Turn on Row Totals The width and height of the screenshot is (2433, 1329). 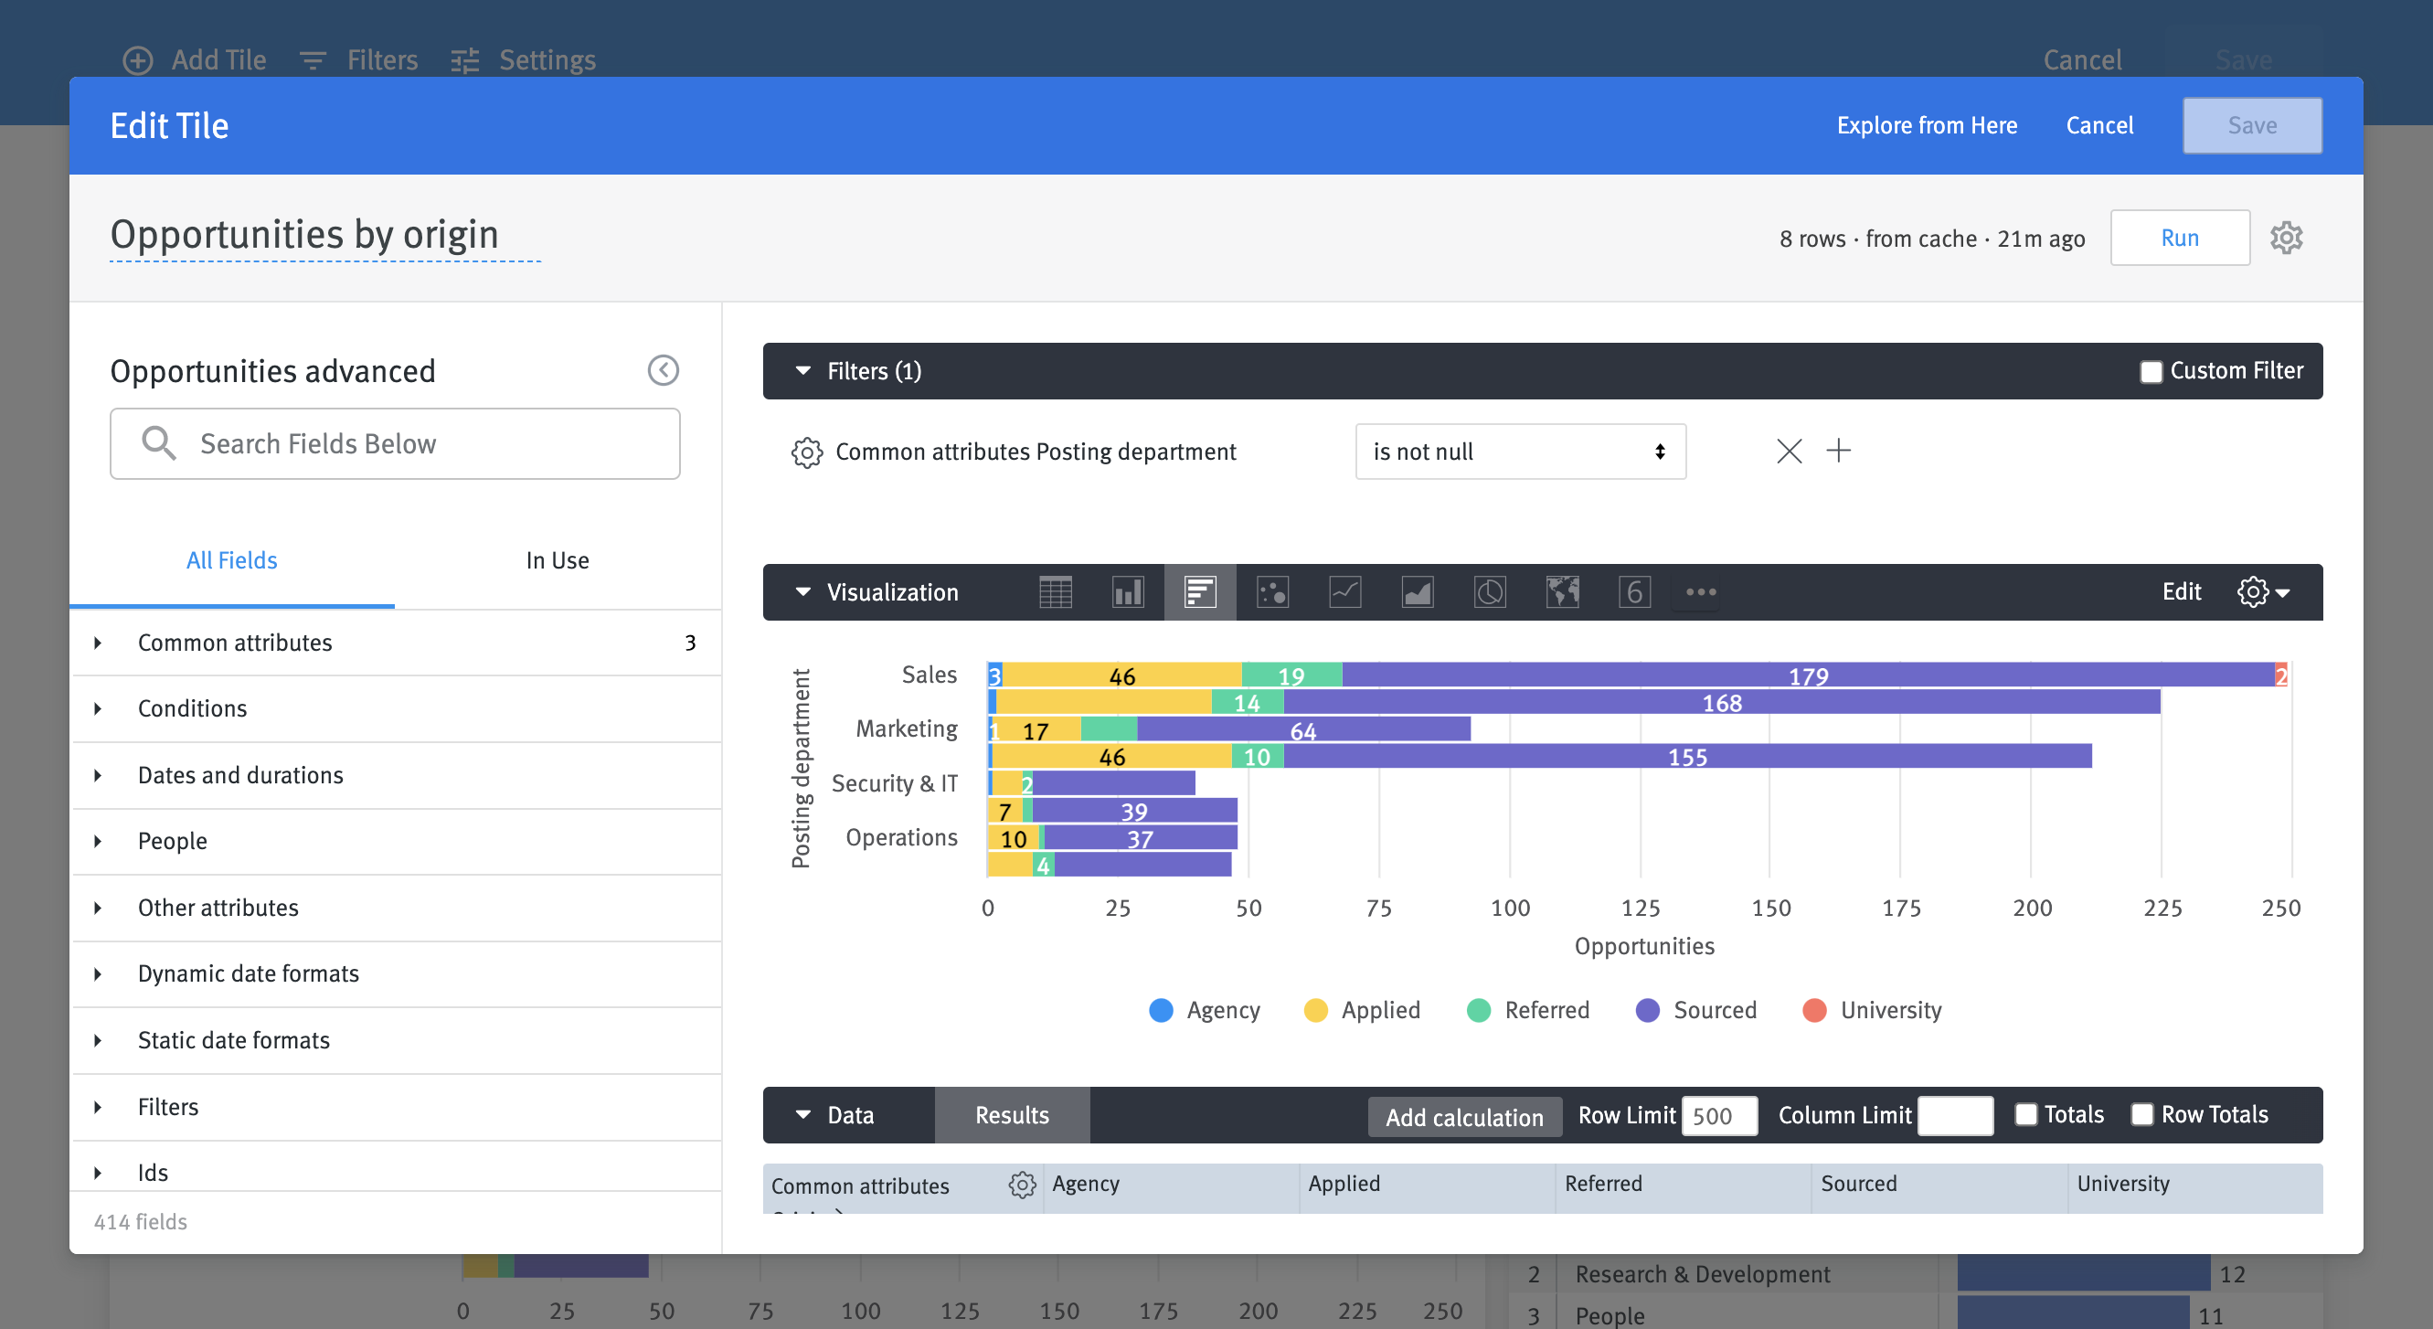[2141, 1114]
